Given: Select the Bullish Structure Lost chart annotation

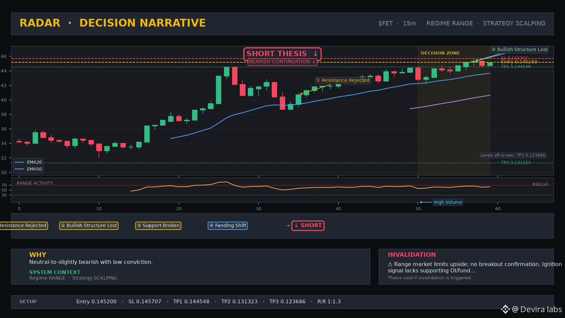Looking at the screenshot, I should pyautogui.click(x=520, y=49).
